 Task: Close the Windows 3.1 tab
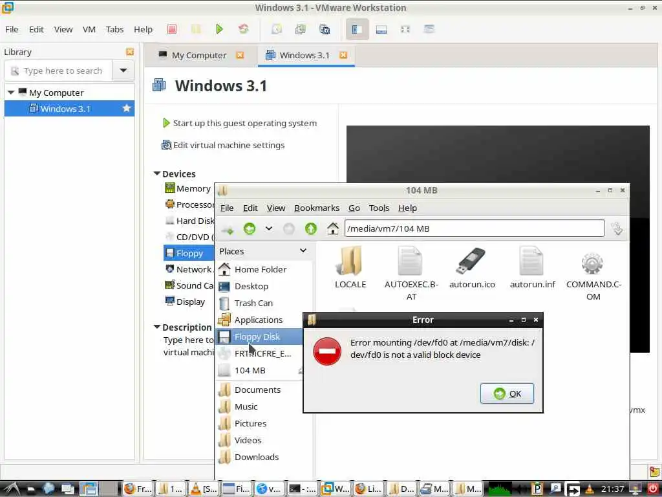(343, 55)
